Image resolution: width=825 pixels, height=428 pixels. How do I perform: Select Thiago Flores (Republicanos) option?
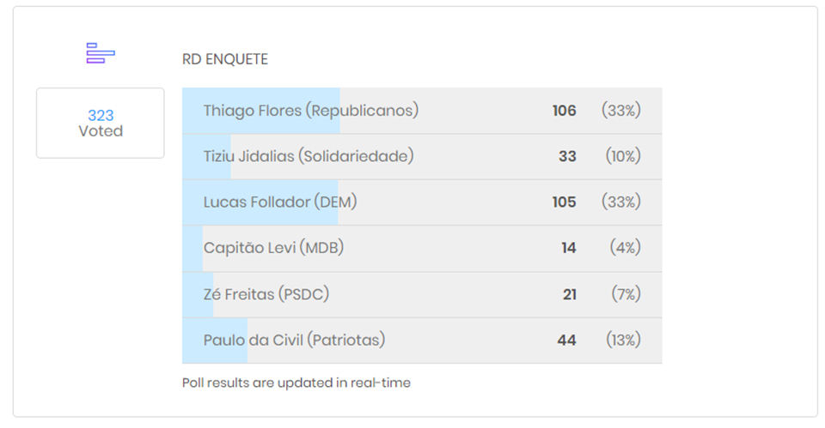310,111
